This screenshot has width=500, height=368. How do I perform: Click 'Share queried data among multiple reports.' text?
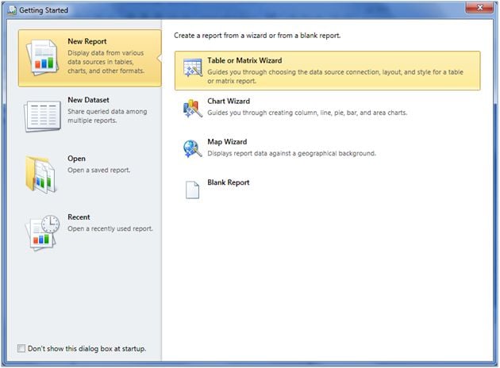click(x=107, y=116)
